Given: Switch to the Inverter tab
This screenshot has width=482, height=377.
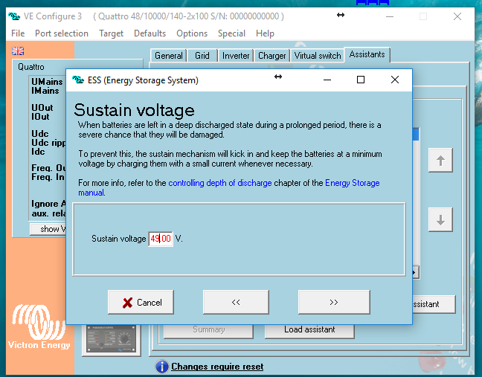Looking at the screenshot, I should pyautogui.click(x=236, y=56).
